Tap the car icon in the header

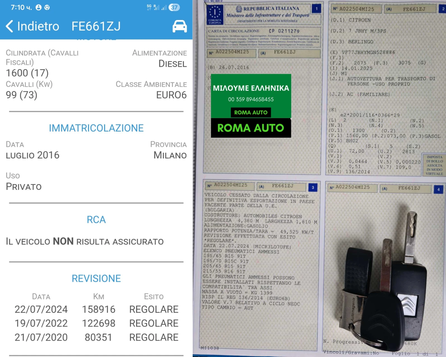(x=180, y=26)
